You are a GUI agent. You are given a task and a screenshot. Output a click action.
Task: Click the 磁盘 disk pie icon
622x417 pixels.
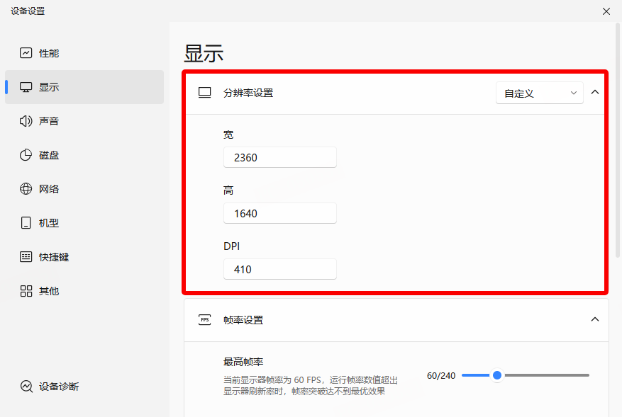pyautogui.click(x=26, y=155)
